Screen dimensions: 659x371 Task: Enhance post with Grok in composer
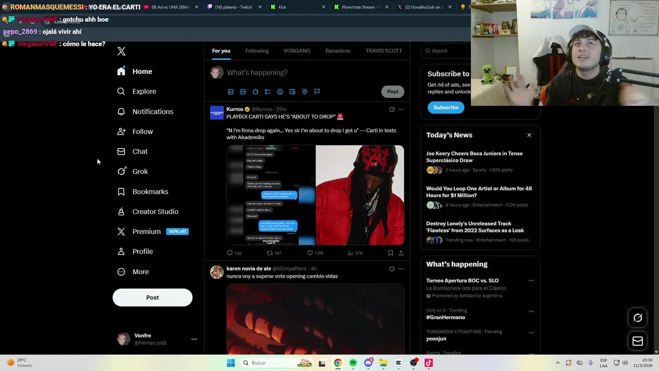coord(255,92)
